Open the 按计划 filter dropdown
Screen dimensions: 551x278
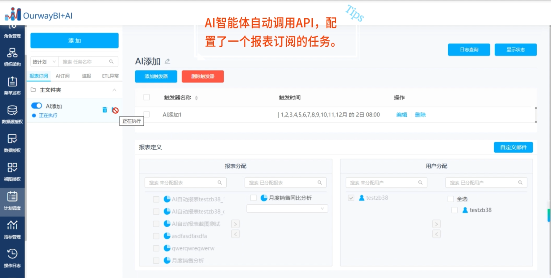[x=44, y=62]
